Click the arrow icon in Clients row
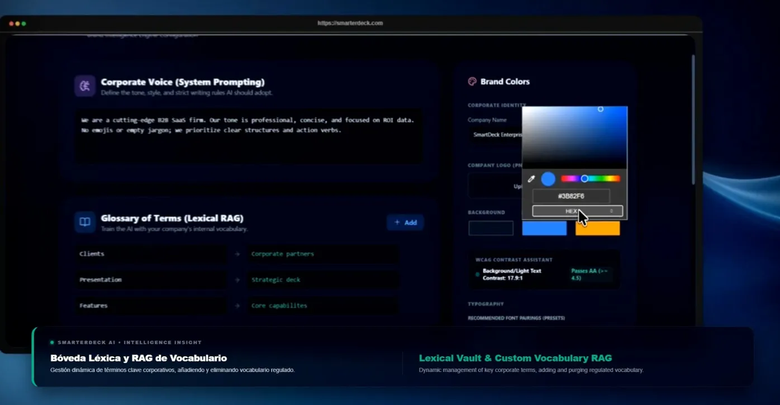Viewport: 780px width, 405px height. (x=237, y=254)
